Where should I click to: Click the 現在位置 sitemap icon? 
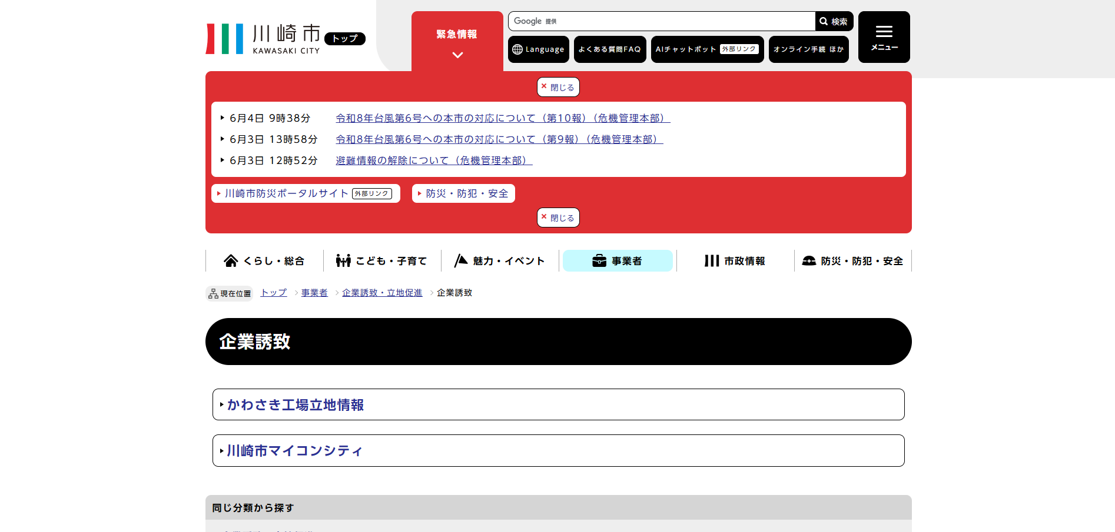coord(213,293)
